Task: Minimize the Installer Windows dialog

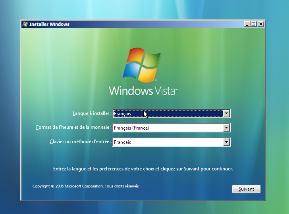Action: [247, 24]
